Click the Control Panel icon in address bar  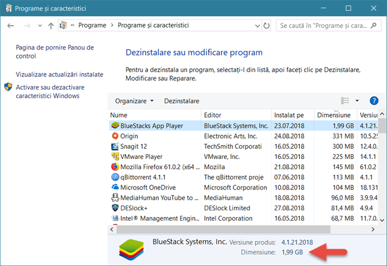coord(63,25)
